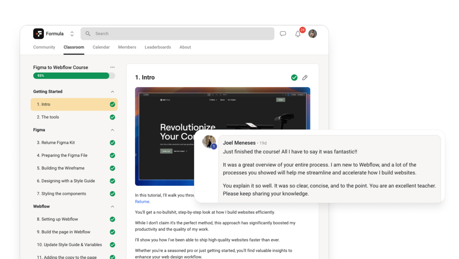Collapse the Figma section
This screenshot has height=259, width=459.
112,130
